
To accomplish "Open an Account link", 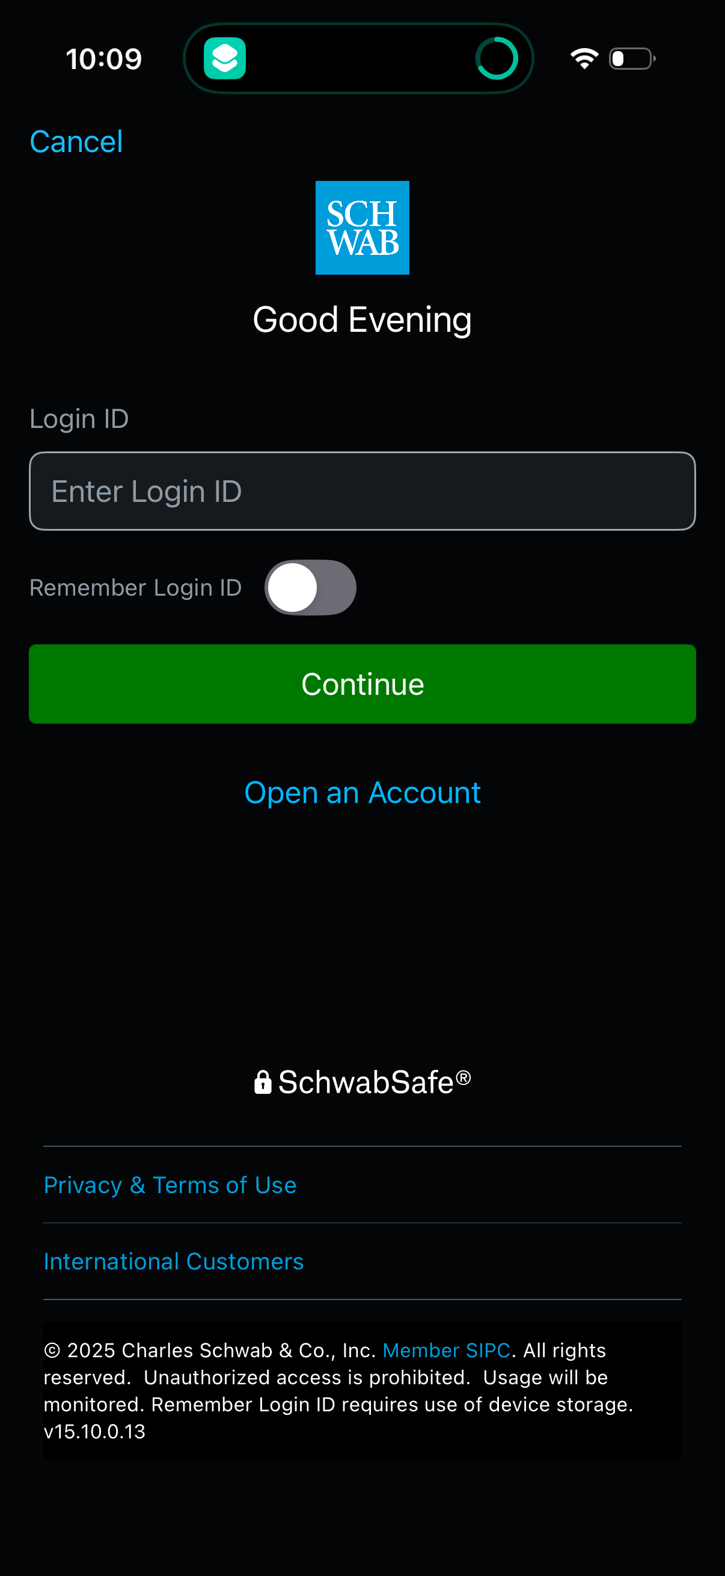I will (x=362, y=792).
